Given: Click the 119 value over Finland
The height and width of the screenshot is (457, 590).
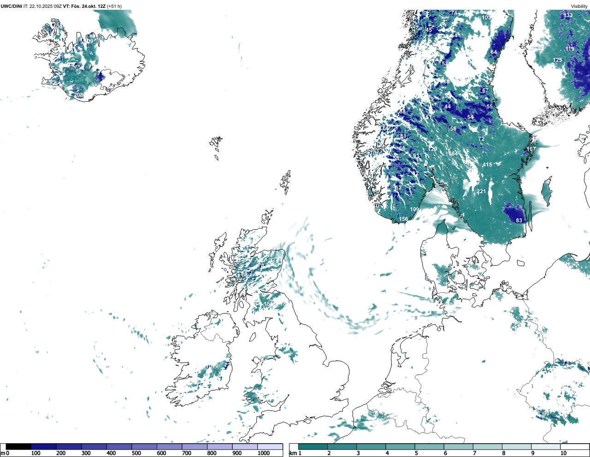Looking at the screenshot, I should click(x=570, y=49).
